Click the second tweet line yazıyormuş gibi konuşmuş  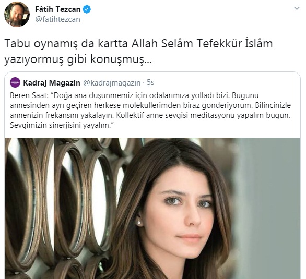tap(78, 59)
